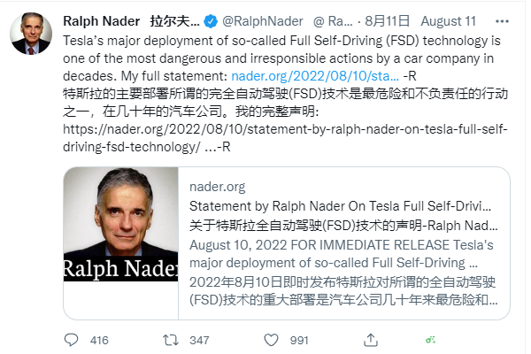Click the nader.org domain in card
The width and height of the screenshot is (531, 354).
click(217, 187)
